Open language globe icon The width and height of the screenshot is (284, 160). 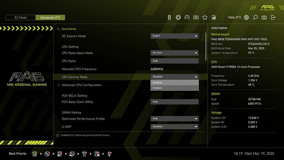(246, 17)
